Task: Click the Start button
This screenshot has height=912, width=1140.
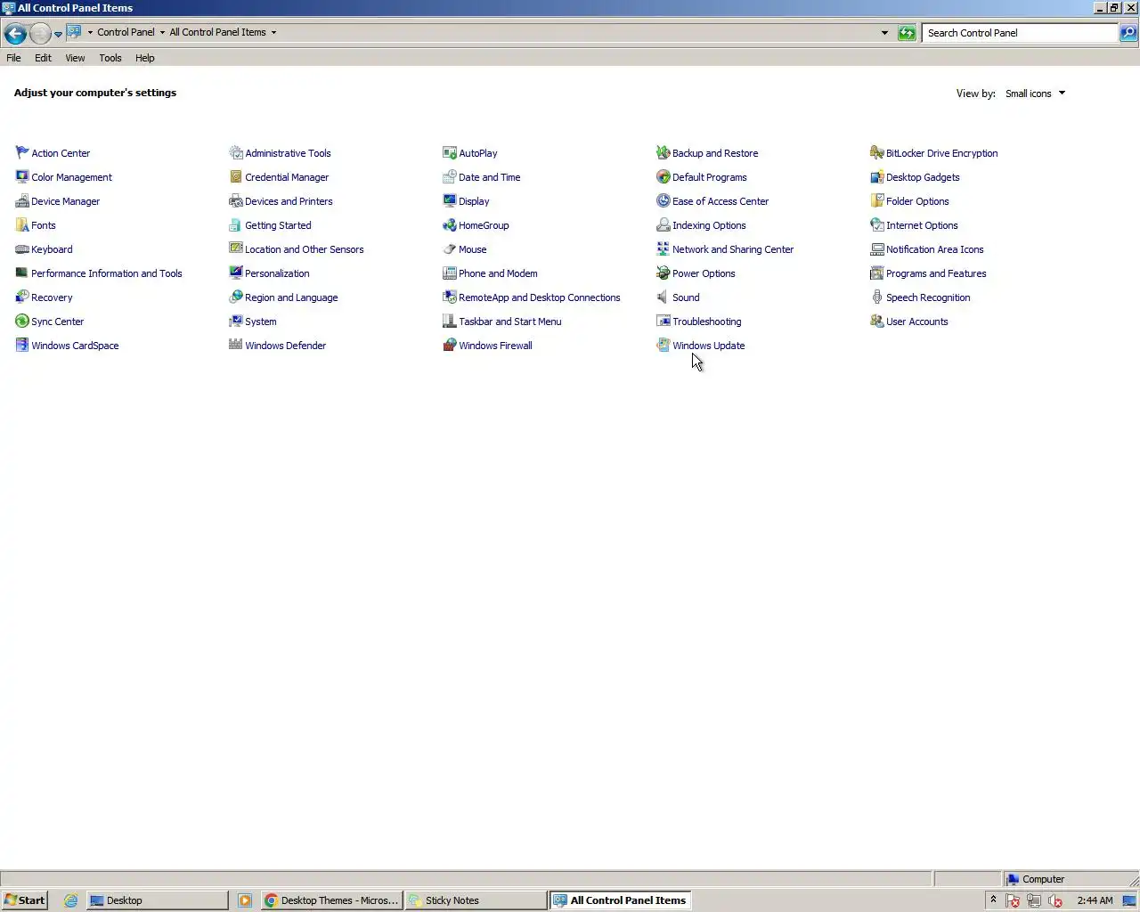Action: (x=24, y=900)
